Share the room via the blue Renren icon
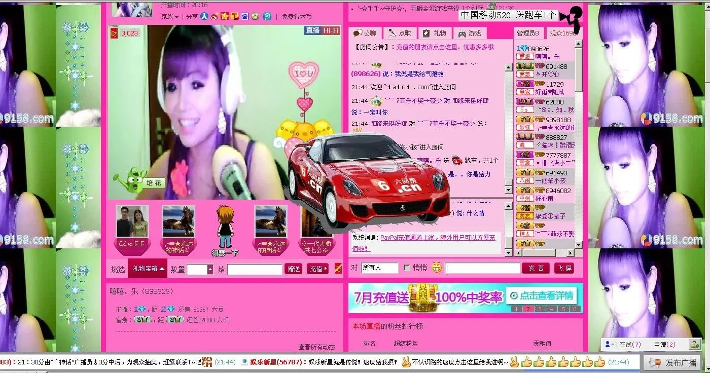Viewport: 710px width, 373px height. (x=205, y=16)
